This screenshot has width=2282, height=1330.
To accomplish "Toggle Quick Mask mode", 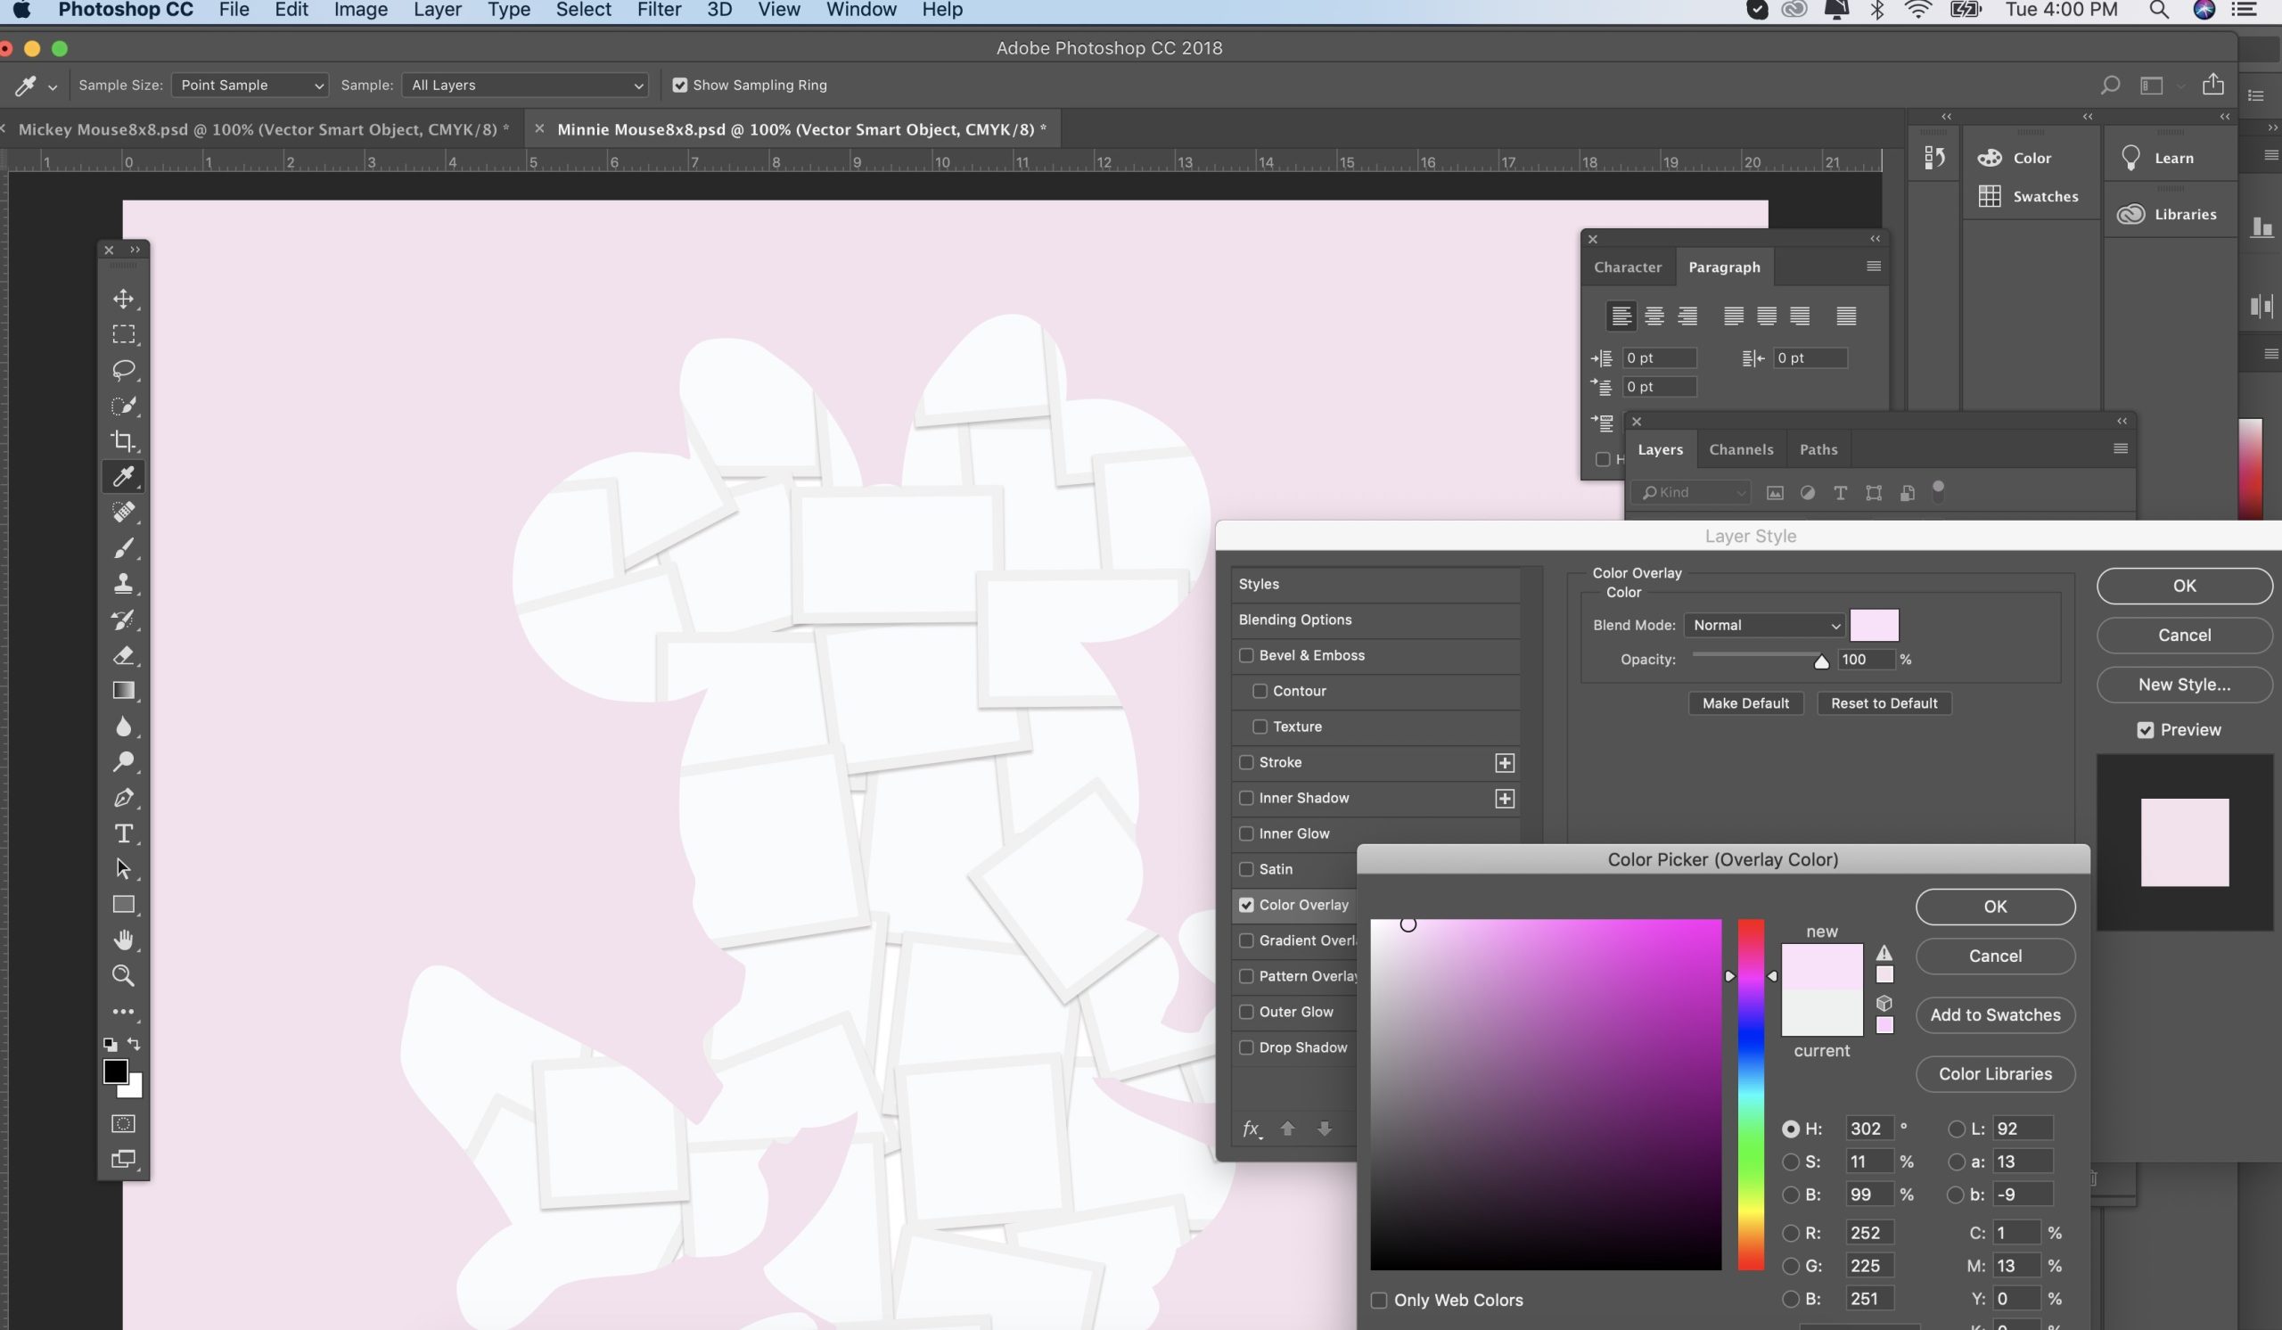I will tap(123, 1123).
